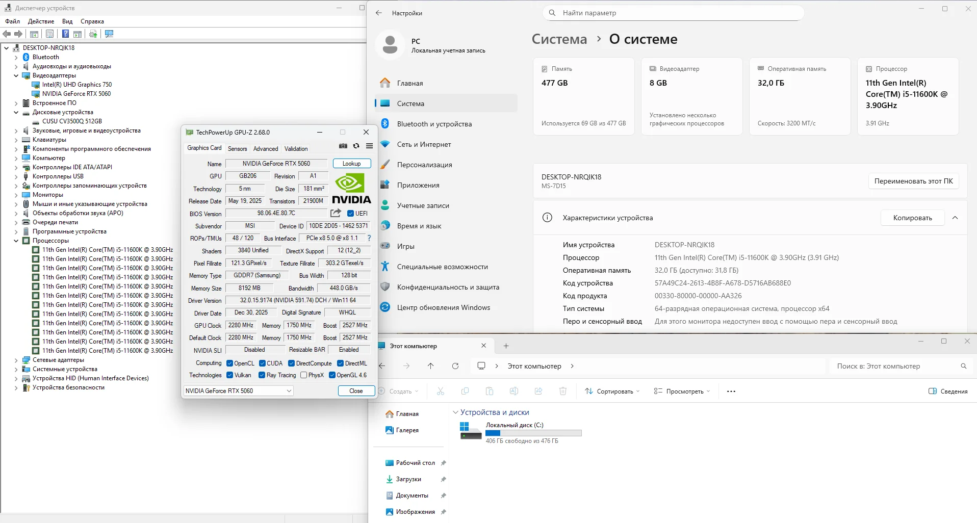
Task: Click the Paste icon in File Explorer toolbar
Action: (x=490, y=391)
